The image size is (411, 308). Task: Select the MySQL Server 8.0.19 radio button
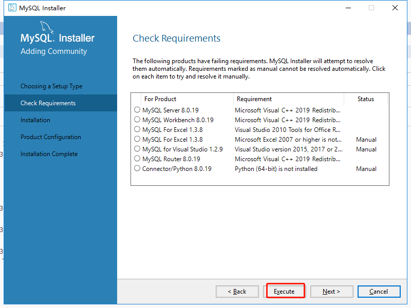(x=137, y=109)
